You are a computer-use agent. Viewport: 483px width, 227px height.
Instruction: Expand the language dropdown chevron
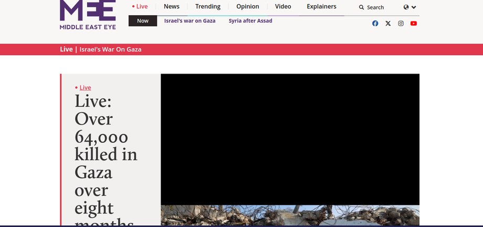414,7
